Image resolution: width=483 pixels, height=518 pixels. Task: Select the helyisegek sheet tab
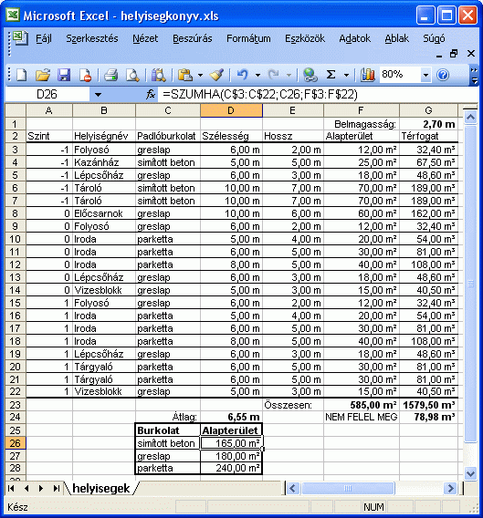tap(101, 488)
